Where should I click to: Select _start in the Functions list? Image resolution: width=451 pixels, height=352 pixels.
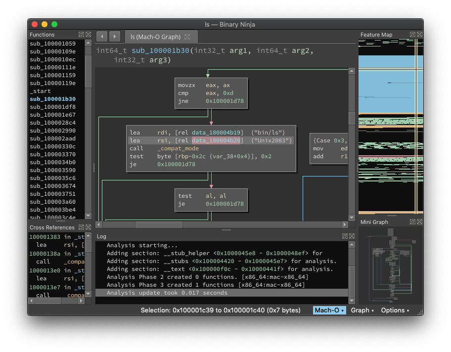click(40, 91)
